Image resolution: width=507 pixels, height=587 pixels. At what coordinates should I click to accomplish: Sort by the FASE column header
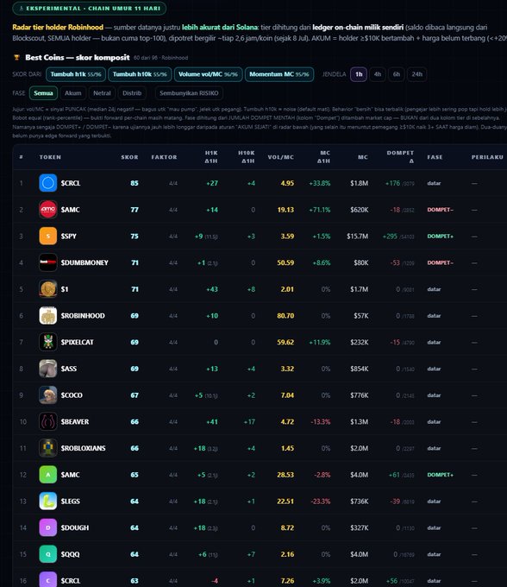click(435, 157)
